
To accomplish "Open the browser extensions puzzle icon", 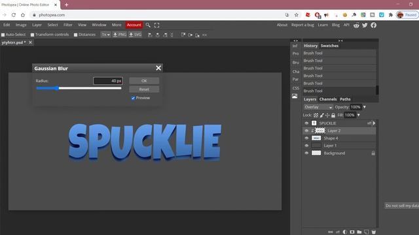I will pos(391,15).
